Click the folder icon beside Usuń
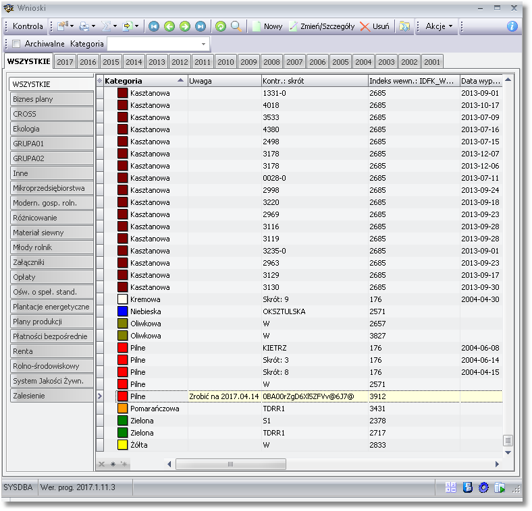The height and width of the screenshot is (511, 532). [x=404, y=26]
